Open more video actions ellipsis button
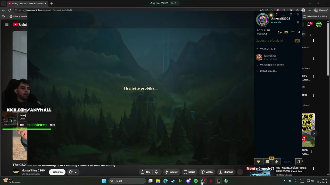 240,172
